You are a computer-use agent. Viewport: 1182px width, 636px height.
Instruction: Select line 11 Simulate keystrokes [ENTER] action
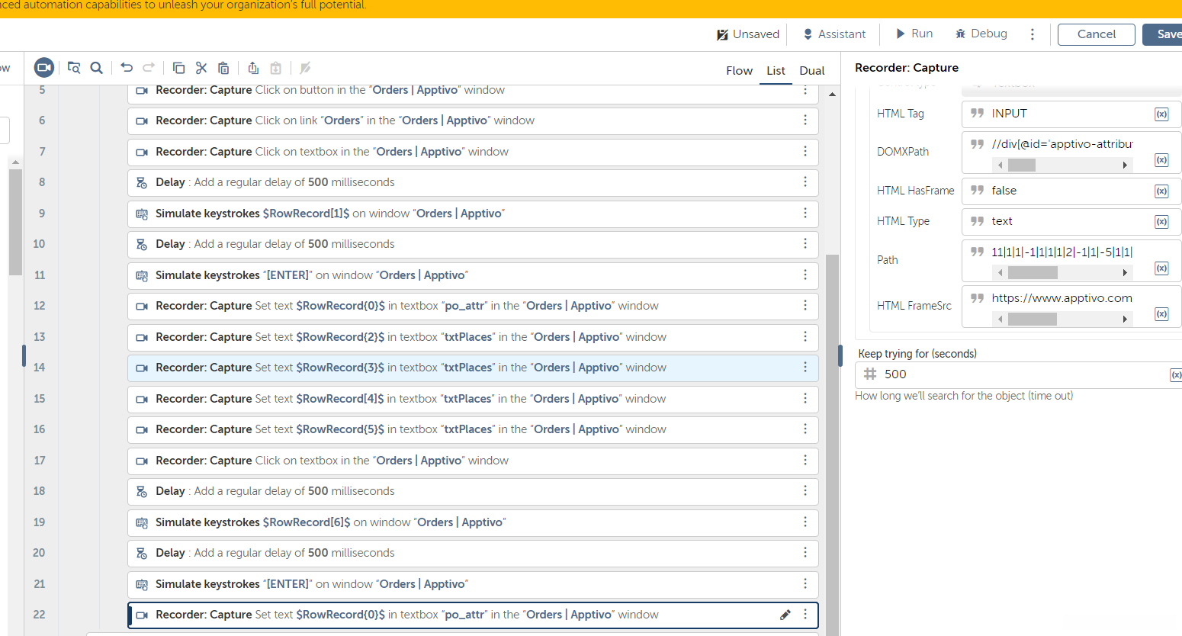tap(473, 275)
